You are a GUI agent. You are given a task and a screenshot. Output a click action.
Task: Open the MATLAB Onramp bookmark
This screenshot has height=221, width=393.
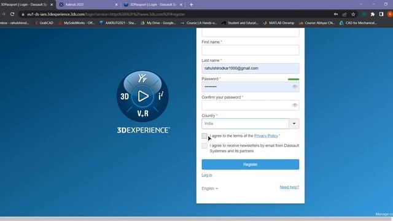278,23
